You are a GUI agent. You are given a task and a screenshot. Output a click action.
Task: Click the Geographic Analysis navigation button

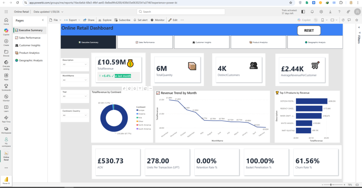tap(315, 42)
